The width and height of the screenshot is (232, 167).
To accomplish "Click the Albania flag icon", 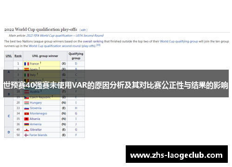I will point(26,119).
